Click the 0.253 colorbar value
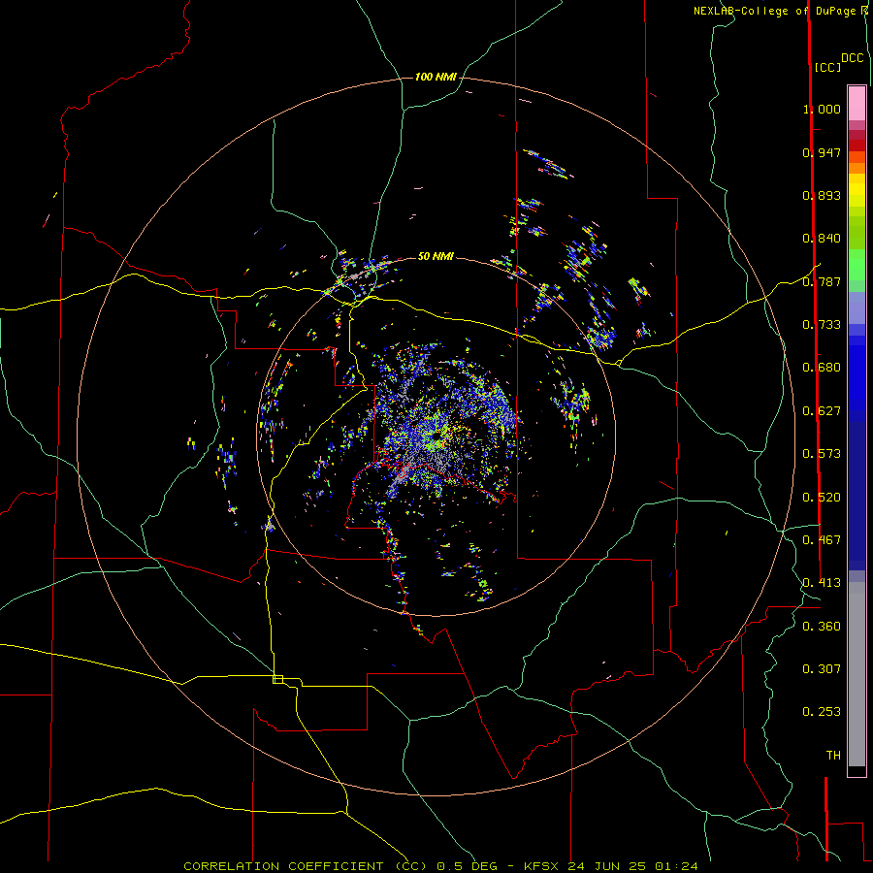The width and height of the screenshot is (873, 873). [x=822, y=712]
